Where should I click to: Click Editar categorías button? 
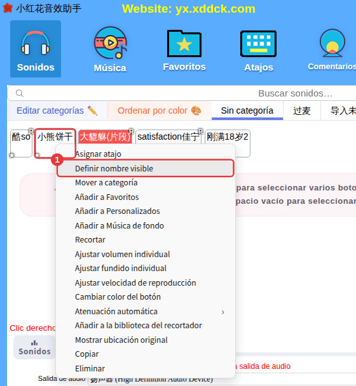click(x=57, y=110)
